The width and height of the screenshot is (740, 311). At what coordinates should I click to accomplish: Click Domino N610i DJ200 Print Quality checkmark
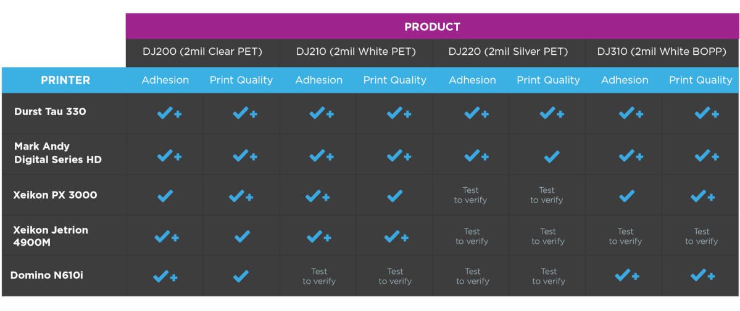[x=241, y=276]
